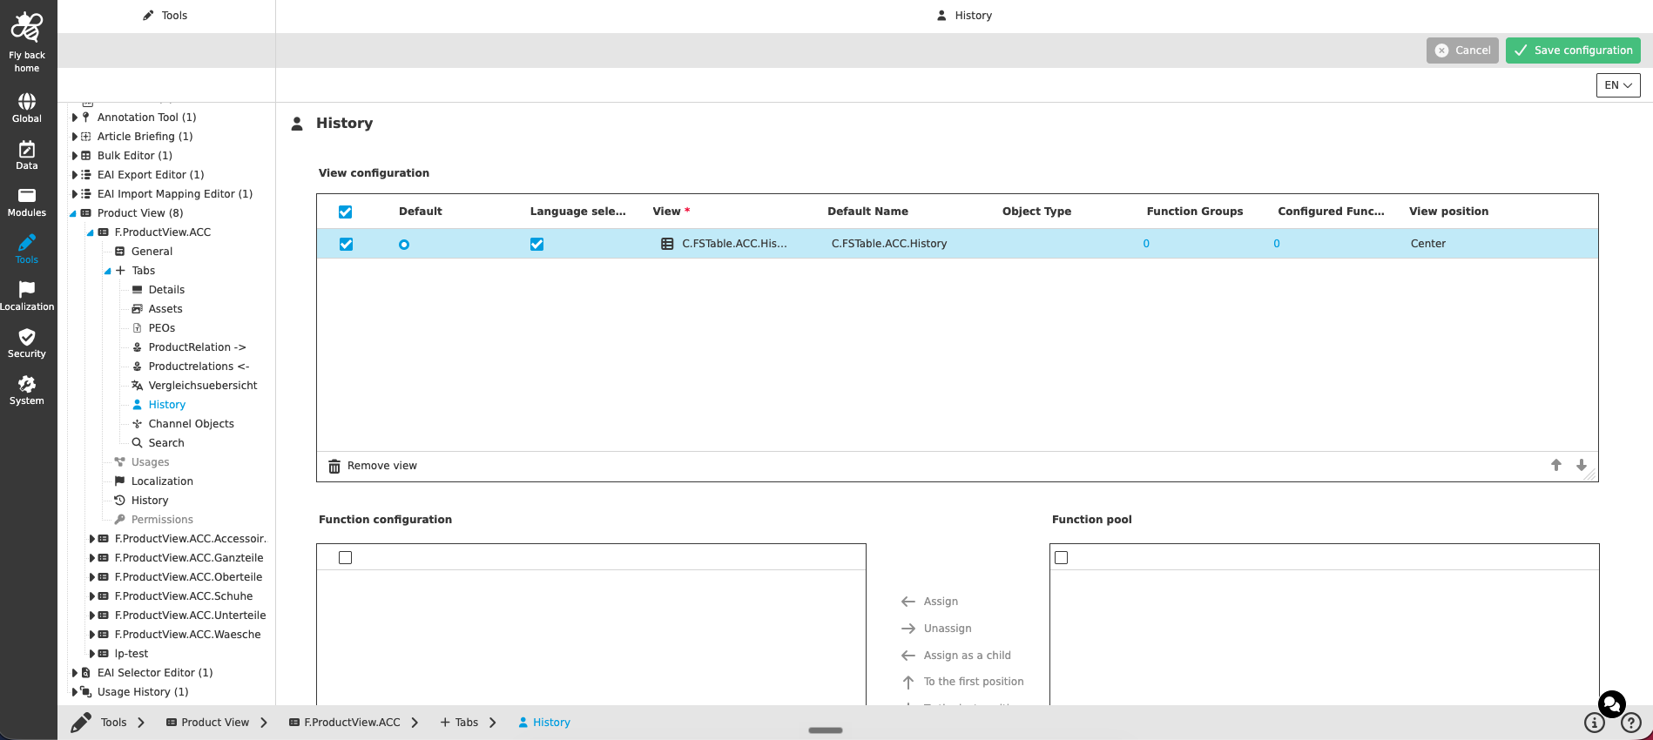
Task: Select Channel Objects item in tree
Action: coord(191,424)
